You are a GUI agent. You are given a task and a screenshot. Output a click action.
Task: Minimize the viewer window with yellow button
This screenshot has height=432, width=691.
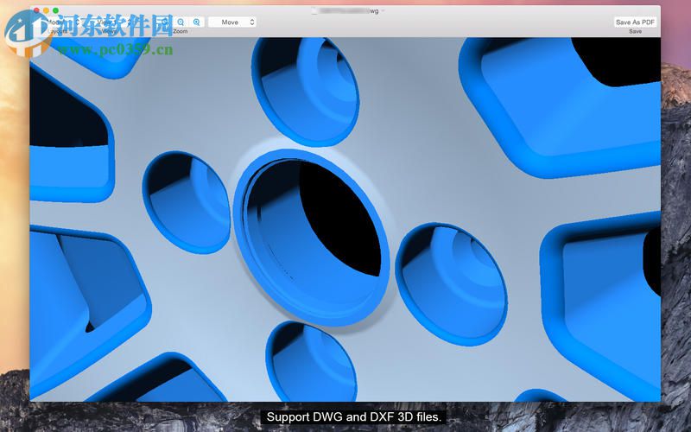[x=46, y=10]
